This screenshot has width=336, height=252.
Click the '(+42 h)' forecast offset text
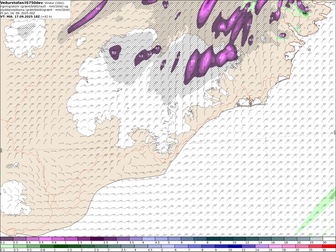click(46, 16)
